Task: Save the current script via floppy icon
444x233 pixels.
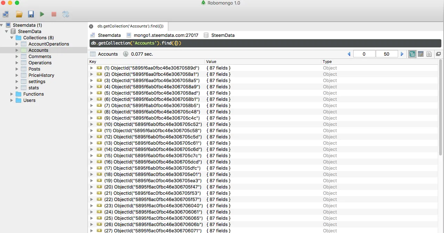Action: coord(31,14)
